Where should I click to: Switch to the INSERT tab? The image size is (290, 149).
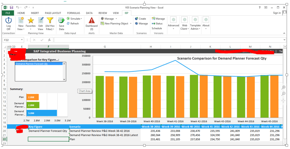[35, 13]
